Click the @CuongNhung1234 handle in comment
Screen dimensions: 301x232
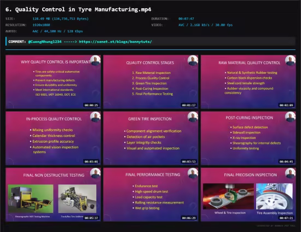click(45, 42)
